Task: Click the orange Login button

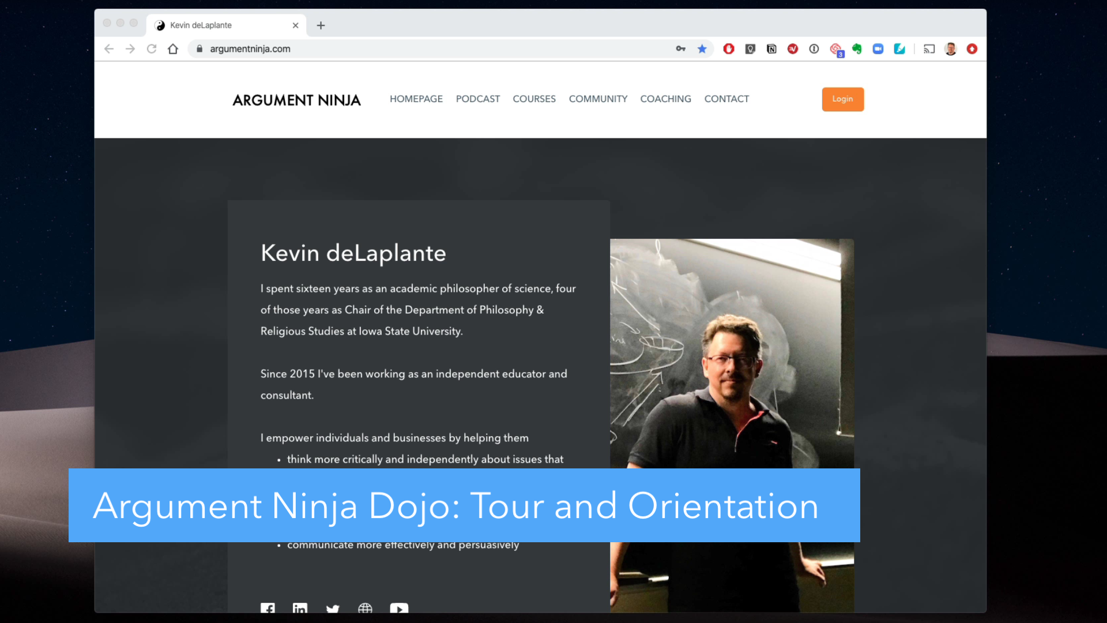Action: (x=842, y=99)
